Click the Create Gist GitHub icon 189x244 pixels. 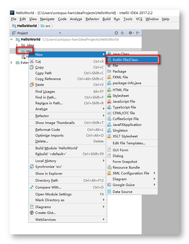pos(32,213)
